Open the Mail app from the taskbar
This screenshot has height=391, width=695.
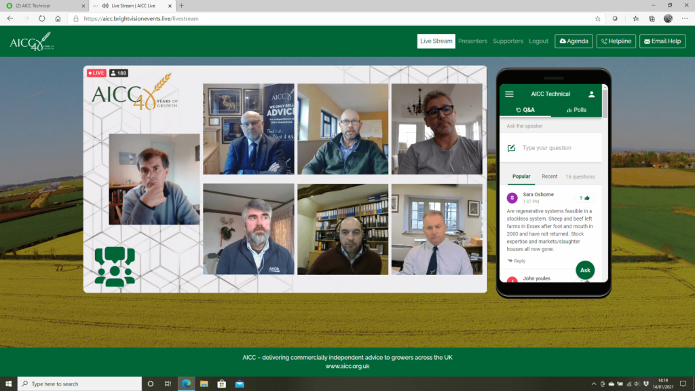[x=240, y=384]
